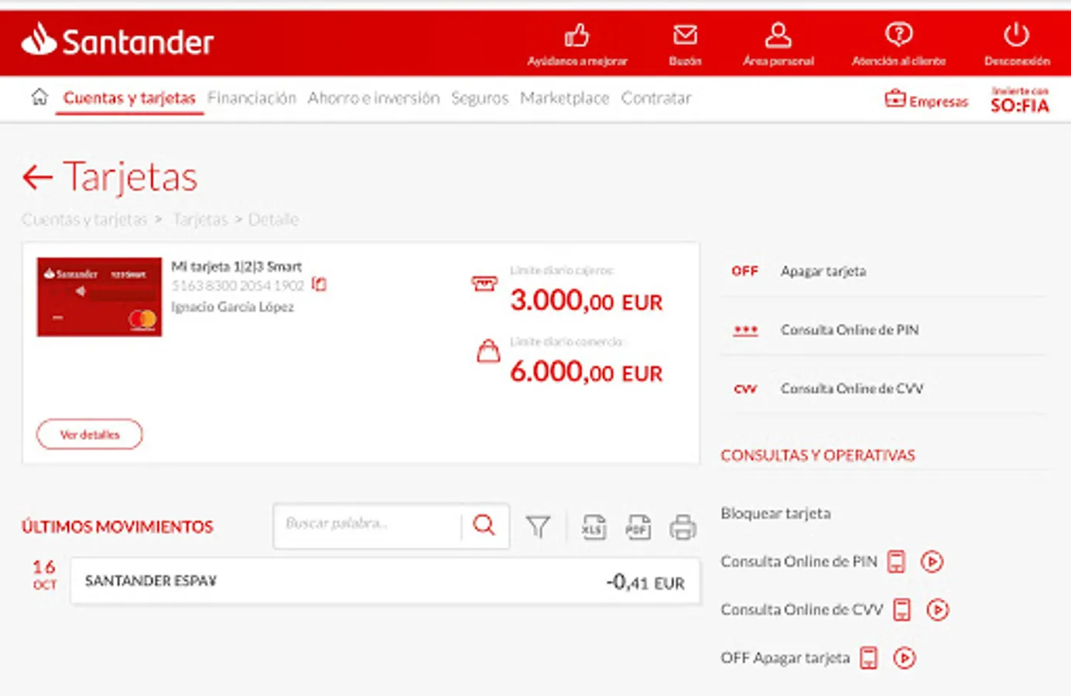The width and height of the screenshot is (1071, 696).
Task: Click the Buscar palabra search field
Action: point(368,525)
